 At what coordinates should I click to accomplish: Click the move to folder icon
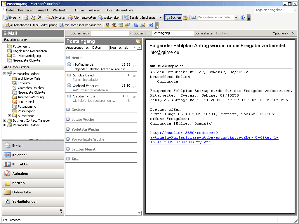tap(33, 17)
